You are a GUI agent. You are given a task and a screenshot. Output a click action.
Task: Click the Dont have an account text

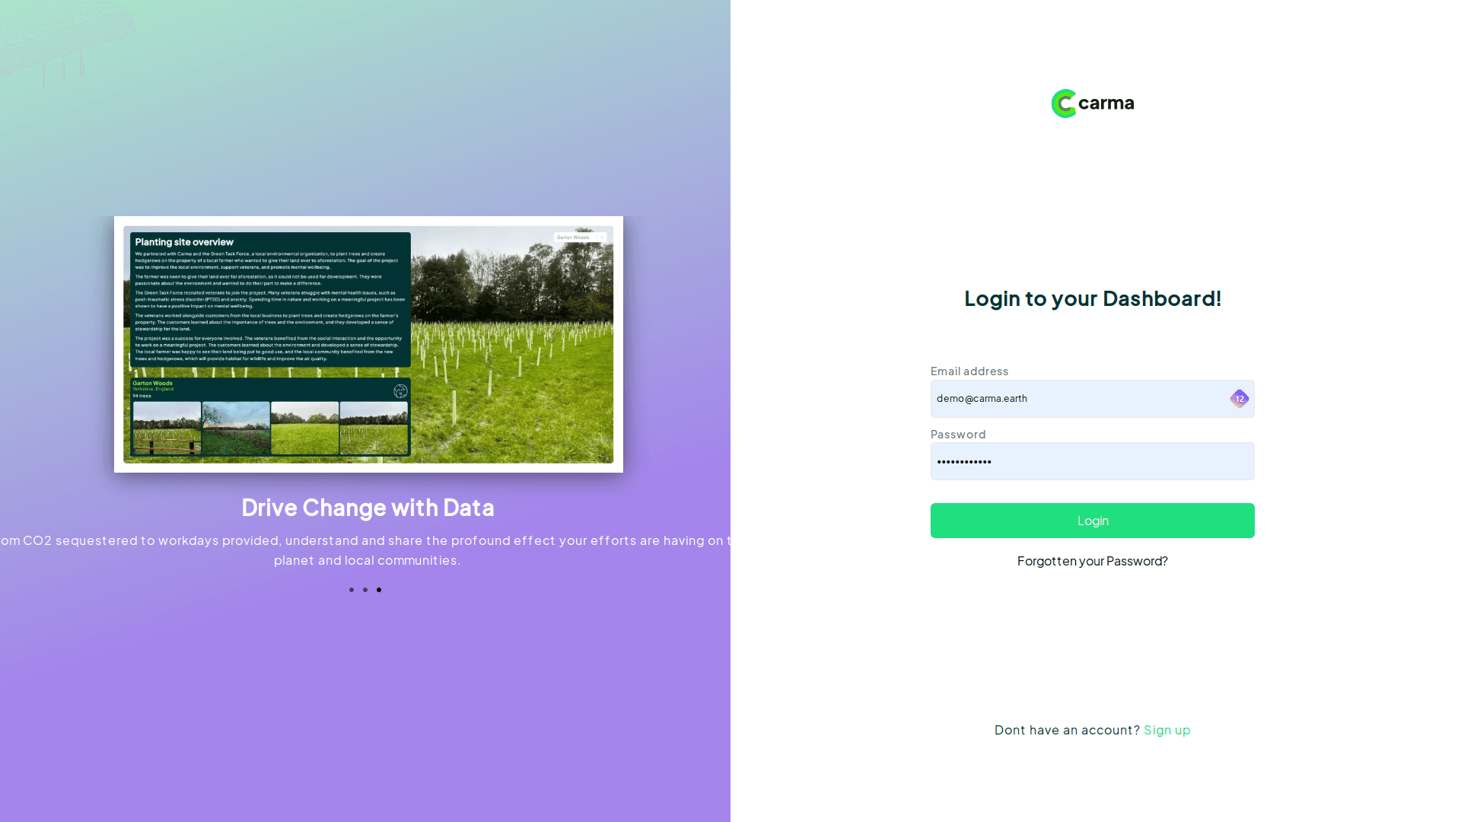point(1067,730)
